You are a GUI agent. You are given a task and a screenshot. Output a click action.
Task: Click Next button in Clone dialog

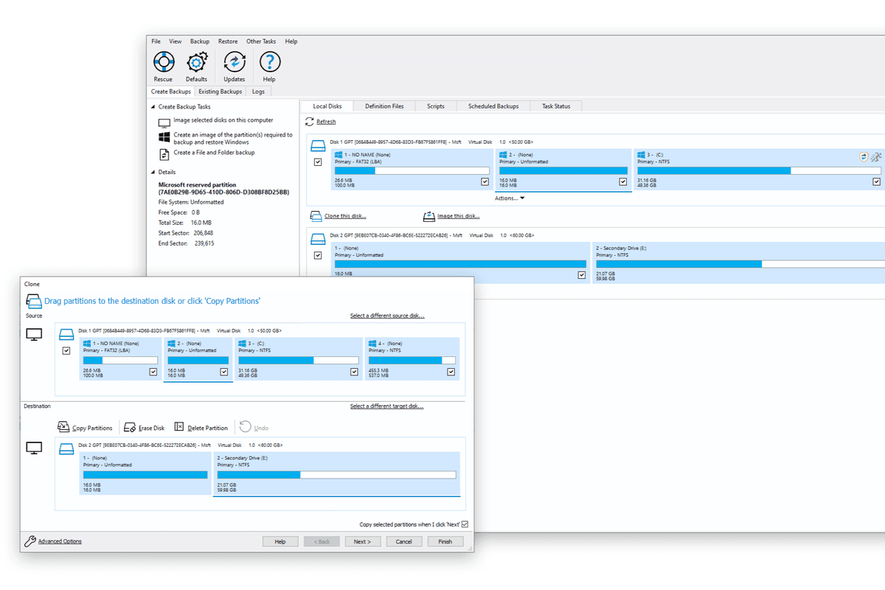(x=363, y=541)
